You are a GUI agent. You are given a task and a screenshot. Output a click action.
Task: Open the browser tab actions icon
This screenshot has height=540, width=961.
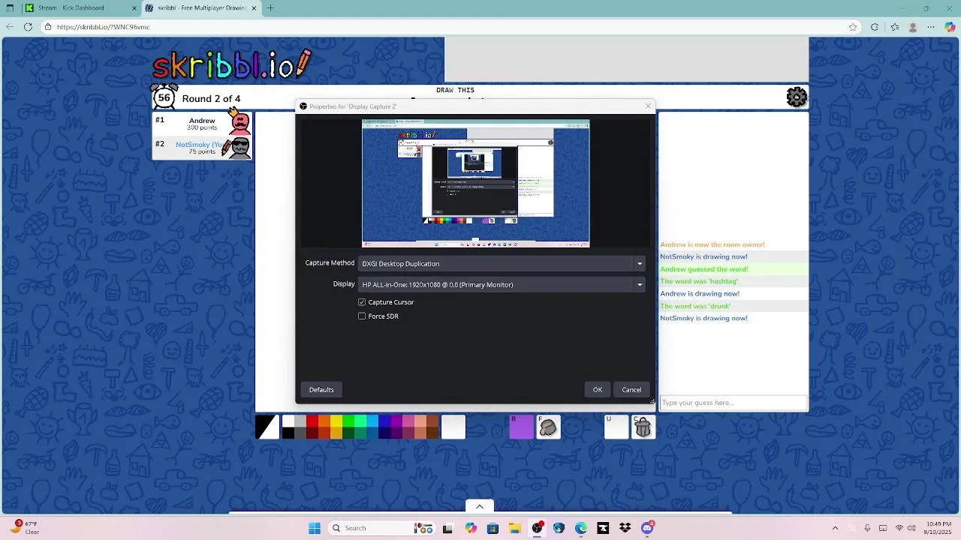[x=10, y=8]
